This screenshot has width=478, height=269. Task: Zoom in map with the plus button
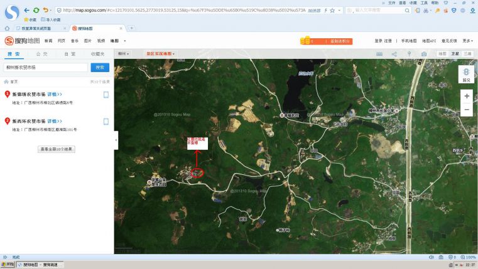pyautogui.click(x=467, y=96)
